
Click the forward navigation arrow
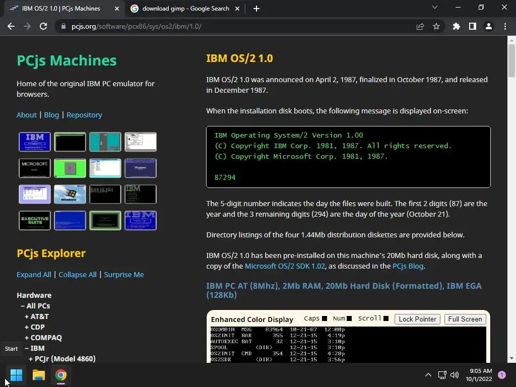(27, 26)
